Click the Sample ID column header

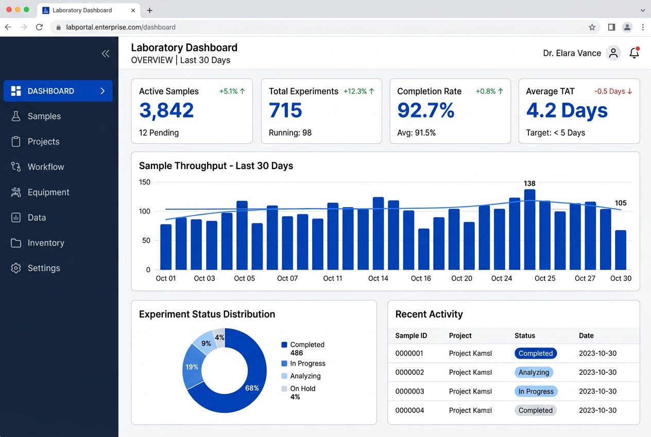click(411, 335)
